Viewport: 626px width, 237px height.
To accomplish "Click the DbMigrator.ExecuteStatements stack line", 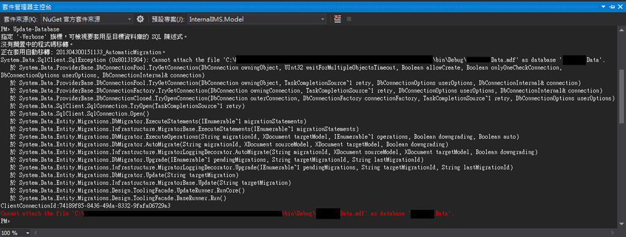I will 158,121.
